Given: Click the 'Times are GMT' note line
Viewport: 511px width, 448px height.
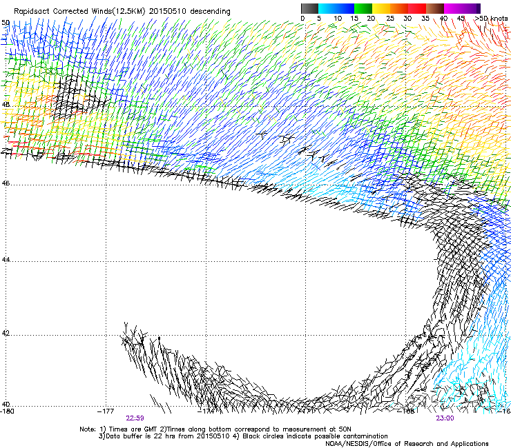Looking at the screenshot, I should point(215,429).
